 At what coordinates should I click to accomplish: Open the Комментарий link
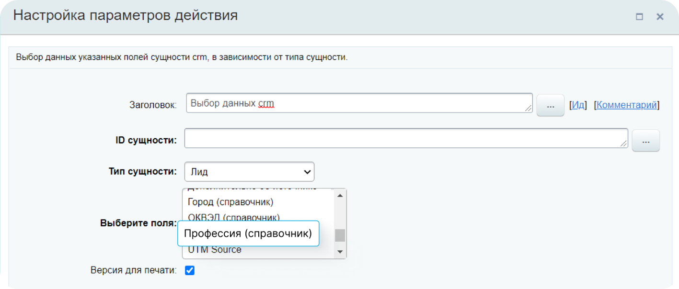[x=627, y=105]
